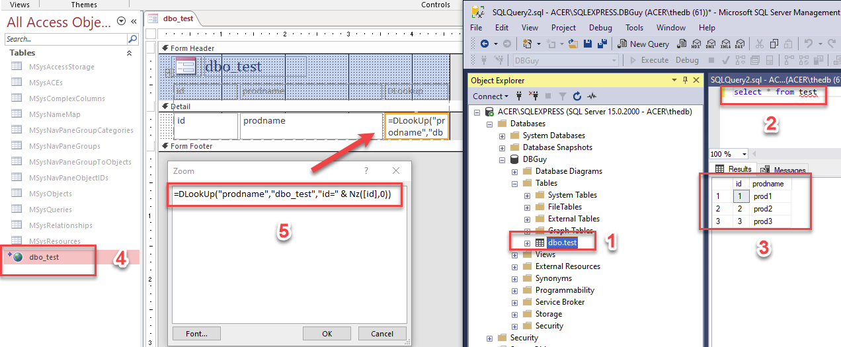This screenshot has width=841, height=347.
Task: Click Cancel in the Zoom dialog
Action: click(x=381, y=334)
